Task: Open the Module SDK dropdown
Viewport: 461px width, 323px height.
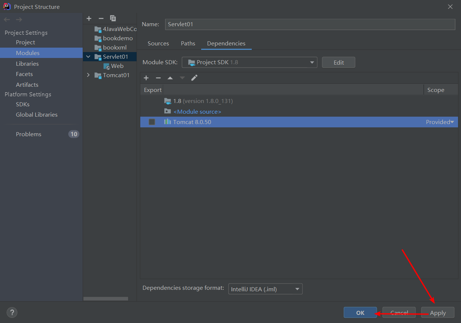Action: point(250,62)
